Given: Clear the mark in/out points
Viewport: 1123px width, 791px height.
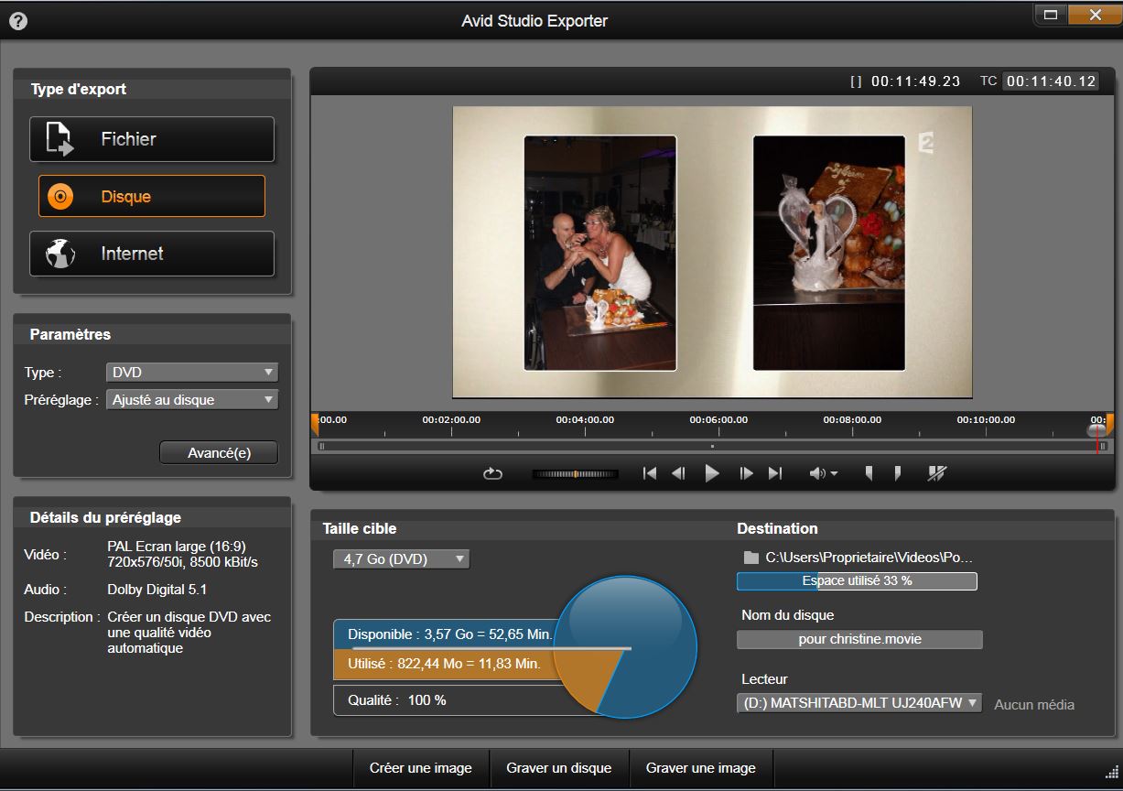Looking at the screenshot, I should pos(936,473).
